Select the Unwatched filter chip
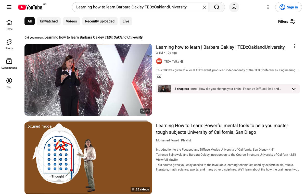The width and height of the screenshot is (306, 194). click(x=49, y=21)
